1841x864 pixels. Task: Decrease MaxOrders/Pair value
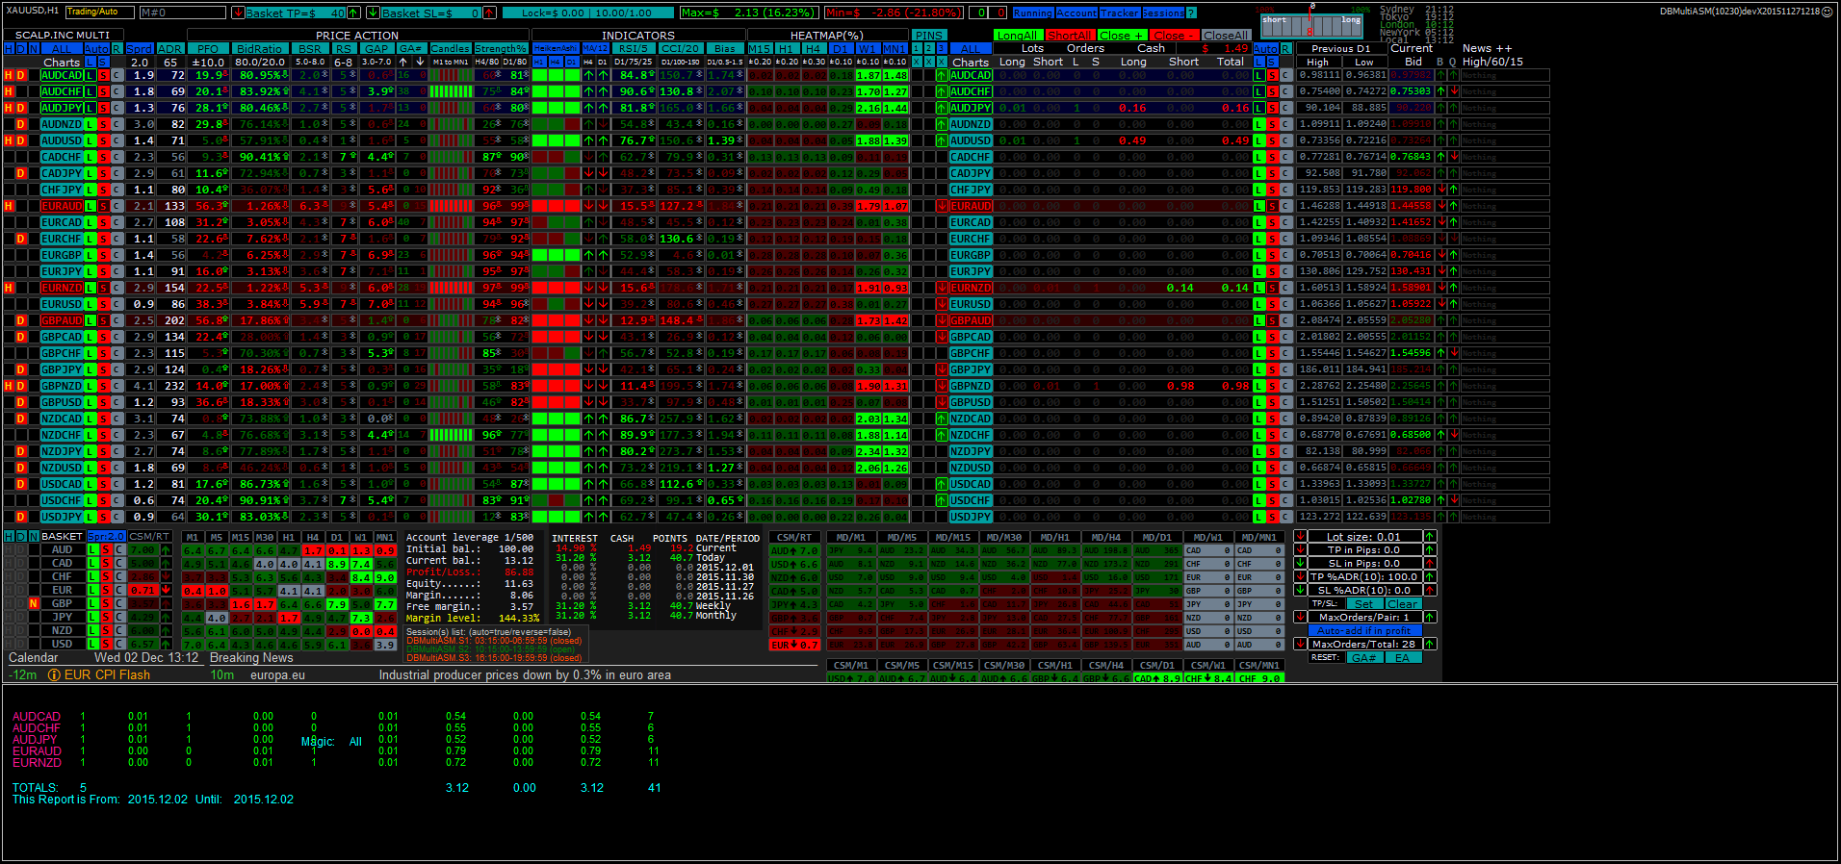tap(1300, 617)
